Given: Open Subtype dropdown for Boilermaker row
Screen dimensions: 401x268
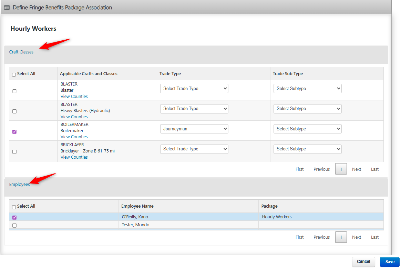Looking at the screenshot, I should pyautogui.click(x=307, y=129).
